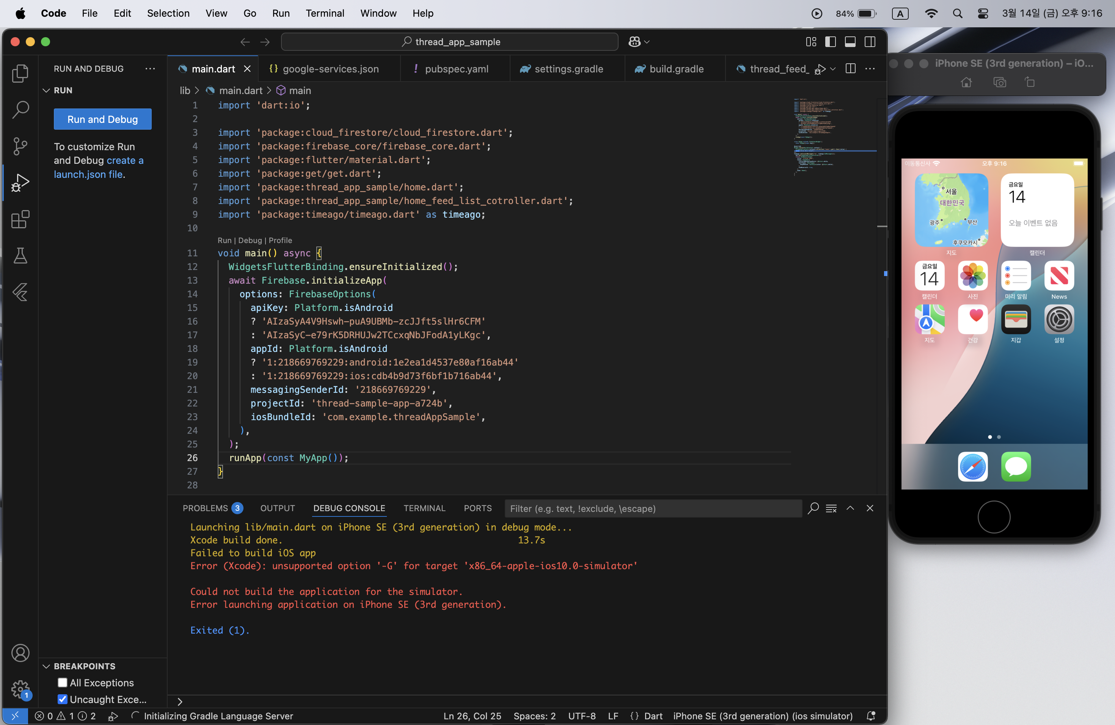The height and width of the screenshot is (725, 1115).
Task: Click the Run and Debug button
Action: click(x=103, y=119)
